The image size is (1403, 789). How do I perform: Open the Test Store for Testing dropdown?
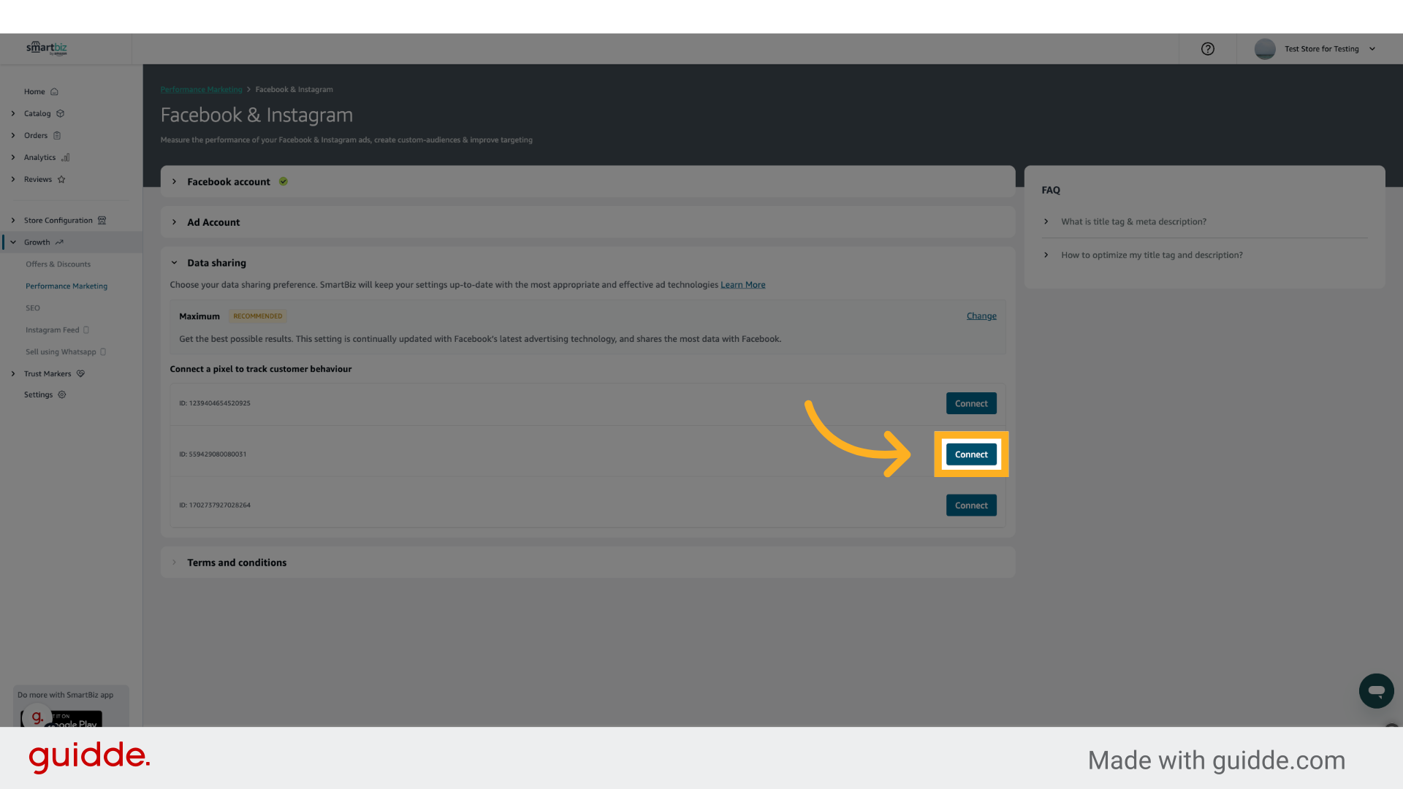pos(1331,49)
